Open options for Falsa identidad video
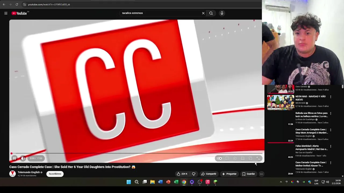Screen dimensions: 344x193 tap(331, 146)
